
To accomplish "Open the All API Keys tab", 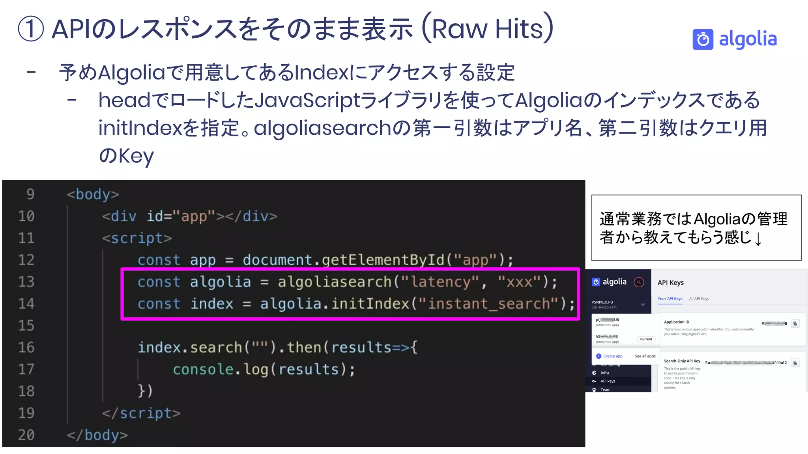I will coord(699,299).
